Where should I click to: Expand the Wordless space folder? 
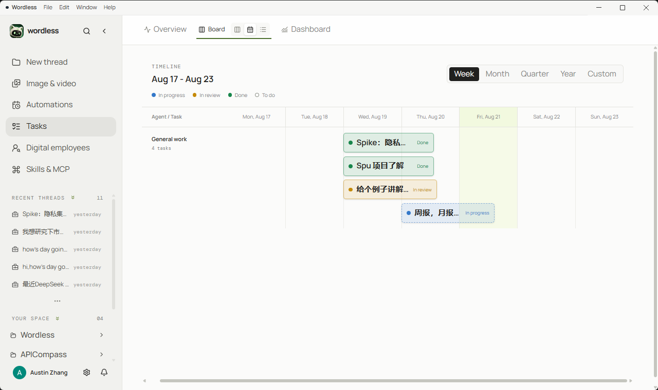click(x=101, y=335)
